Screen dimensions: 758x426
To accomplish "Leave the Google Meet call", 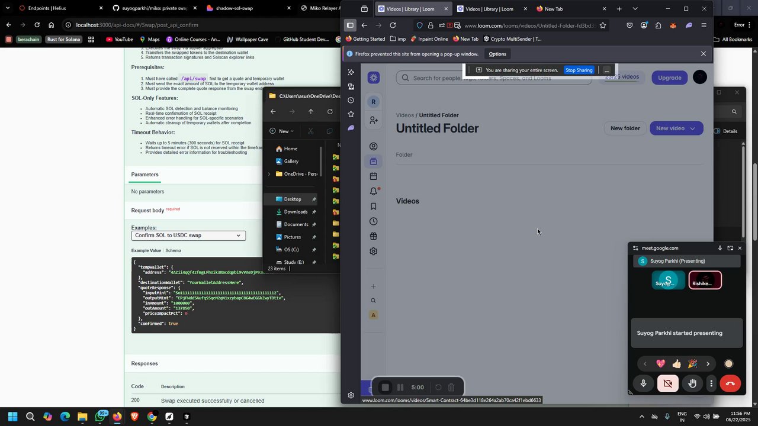I will point(730,383).
